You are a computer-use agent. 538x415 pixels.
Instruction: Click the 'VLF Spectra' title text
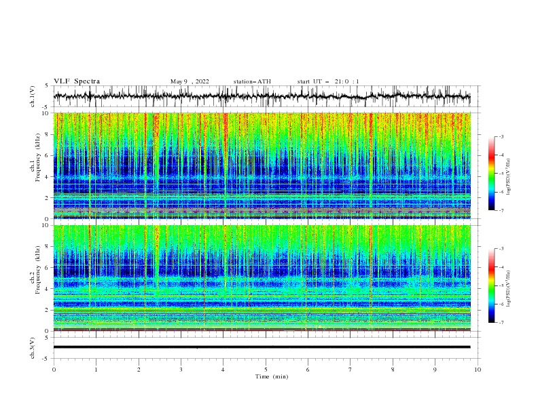tap(77, 81)
